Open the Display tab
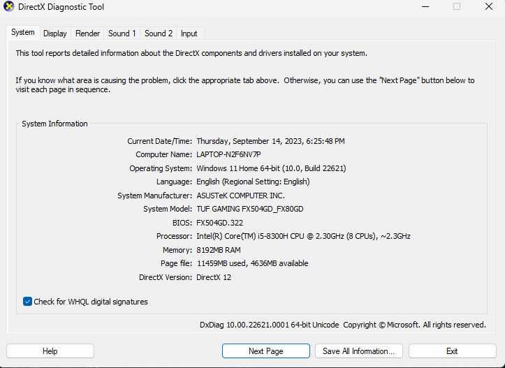 55,34
